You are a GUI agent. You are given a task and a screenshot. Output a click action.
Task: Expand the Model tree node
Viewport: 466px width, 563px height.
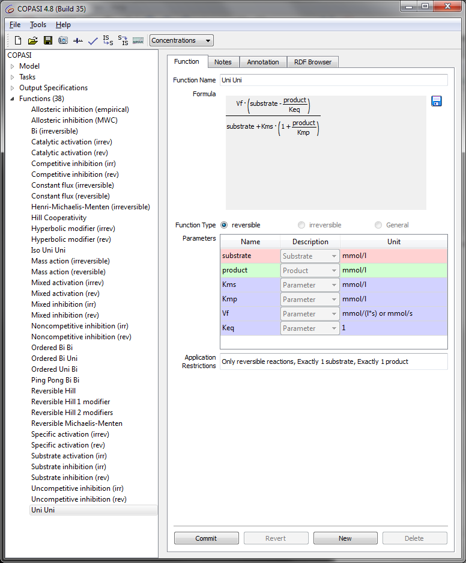pos(12,66)
